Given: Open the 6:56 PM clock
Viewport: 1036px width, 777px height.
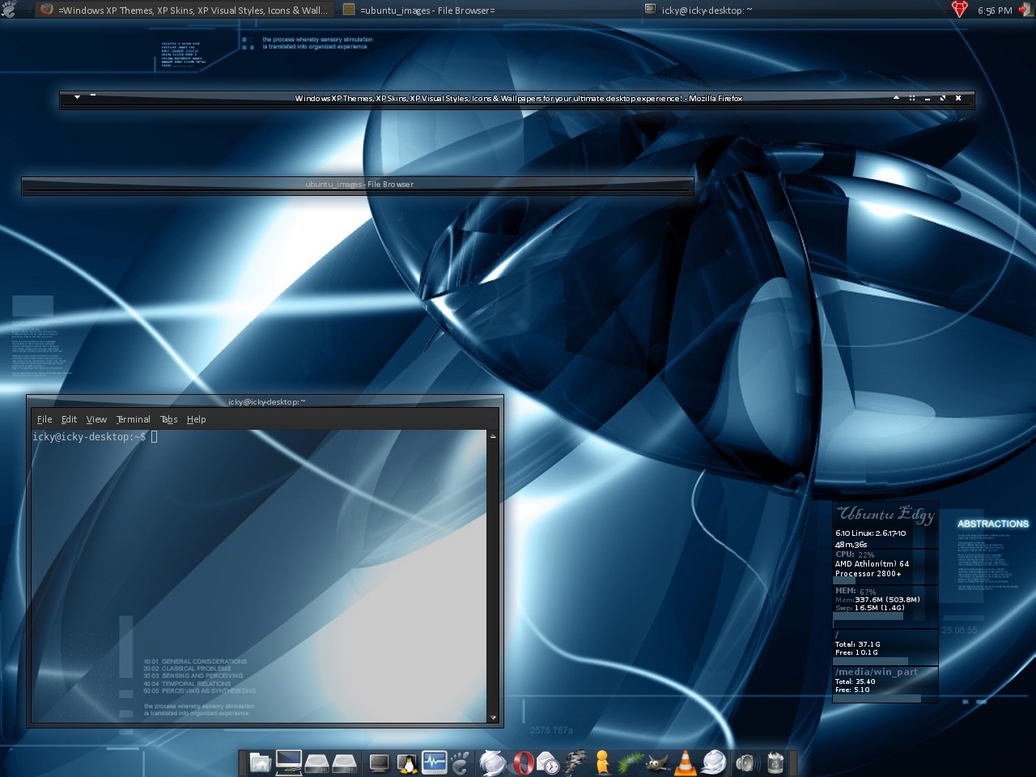Looking at the screenshot, I should [994, 11].
